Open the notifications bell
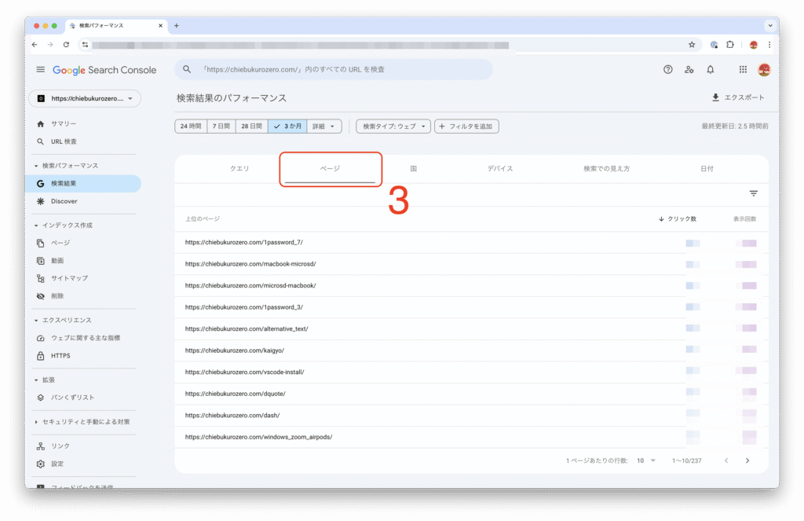 click(x=710, y=69)
